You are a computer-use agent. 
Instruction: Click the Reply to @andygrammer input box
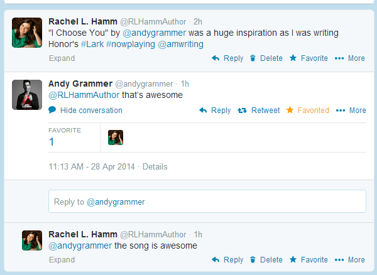pyautogui.click(x=207, y=202)
